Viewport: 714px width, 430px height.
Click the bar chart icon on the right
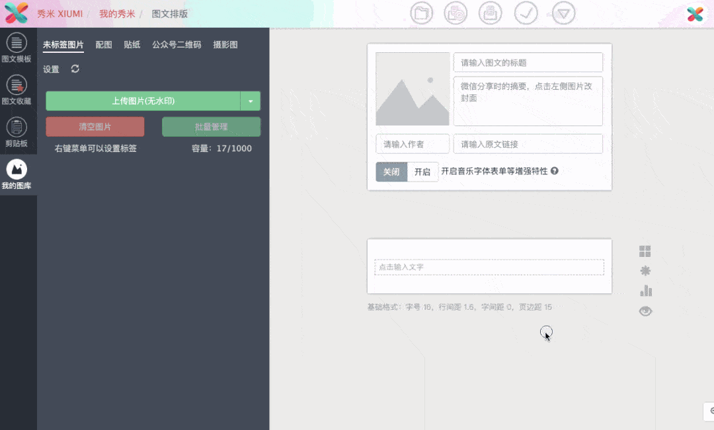tap(645, 291)
